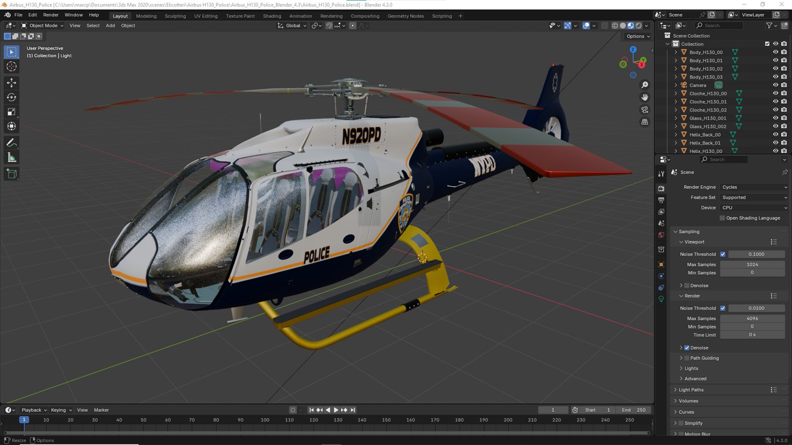This screenshot has height=445, width=792.
Task: Disable the Render Denoise checkbox
Action: tap(687, 348)
